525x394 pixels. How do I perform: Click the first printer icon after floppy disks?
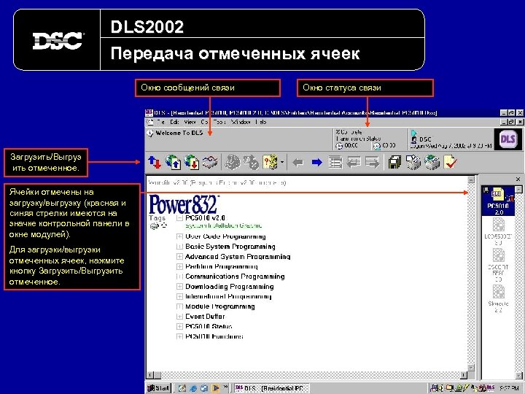[413, 163]
